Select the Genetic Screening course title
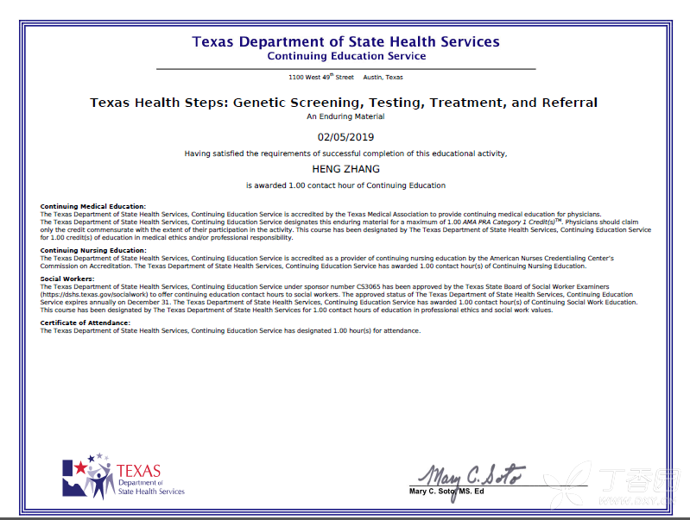690x520 pixels. [x=344, y=103]
